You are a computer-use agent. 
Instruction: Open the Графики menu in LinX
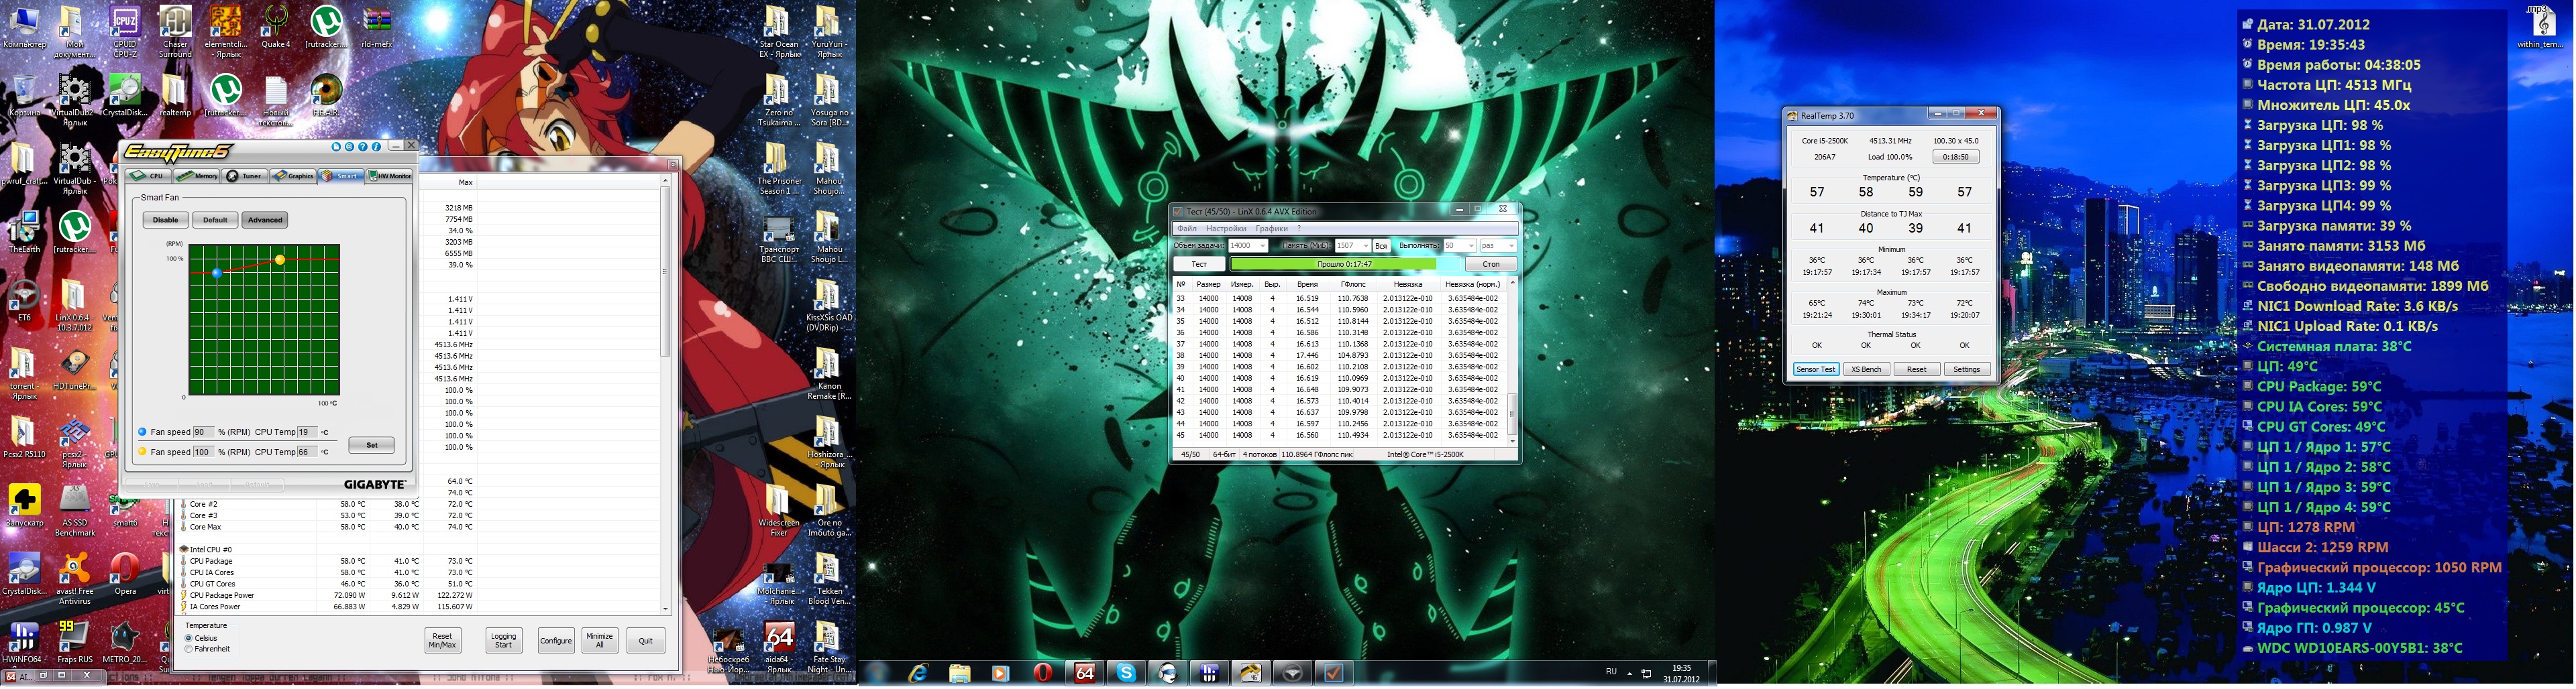click(1272, 229)
